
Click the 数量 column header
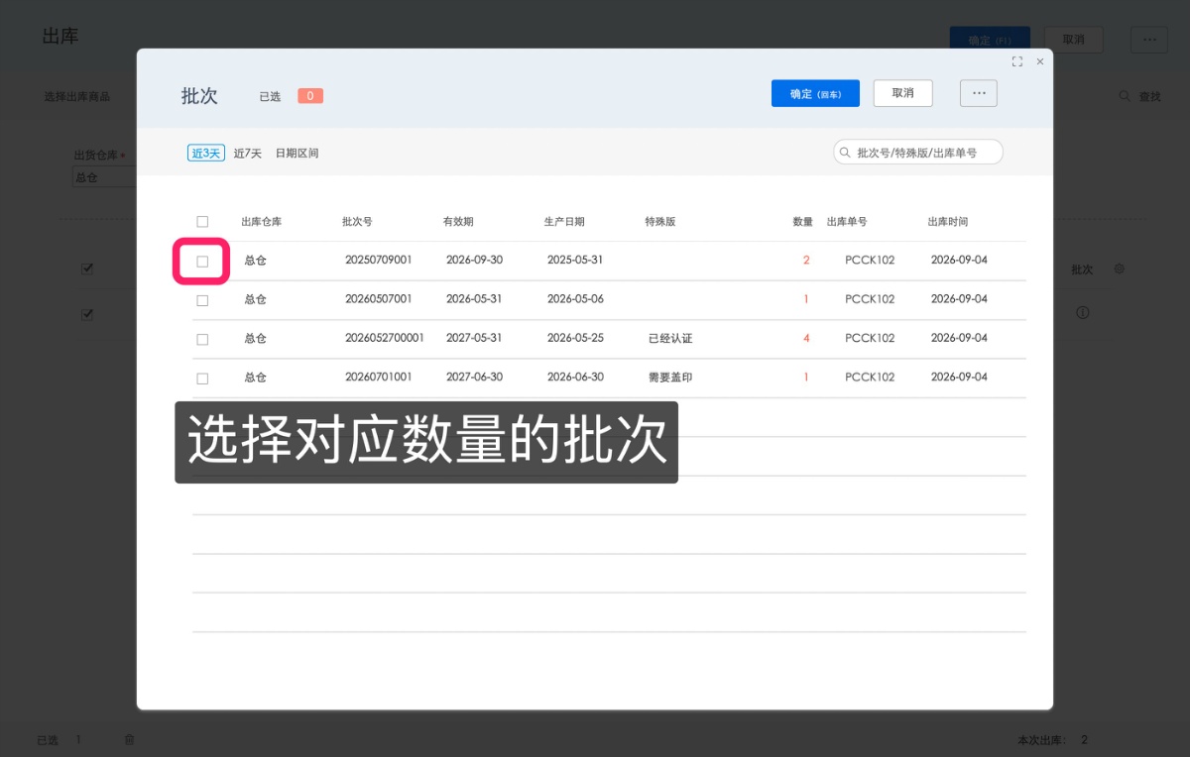[x=803, y=222]
